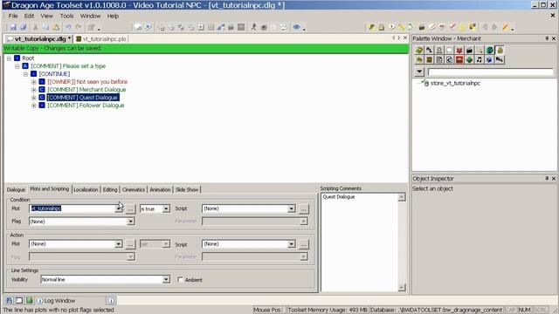The width and height of the screenshot is (559, 314).
Task: Click the browse button beside Condition Script
Action: pyautogui.click(x=303, y=209)
